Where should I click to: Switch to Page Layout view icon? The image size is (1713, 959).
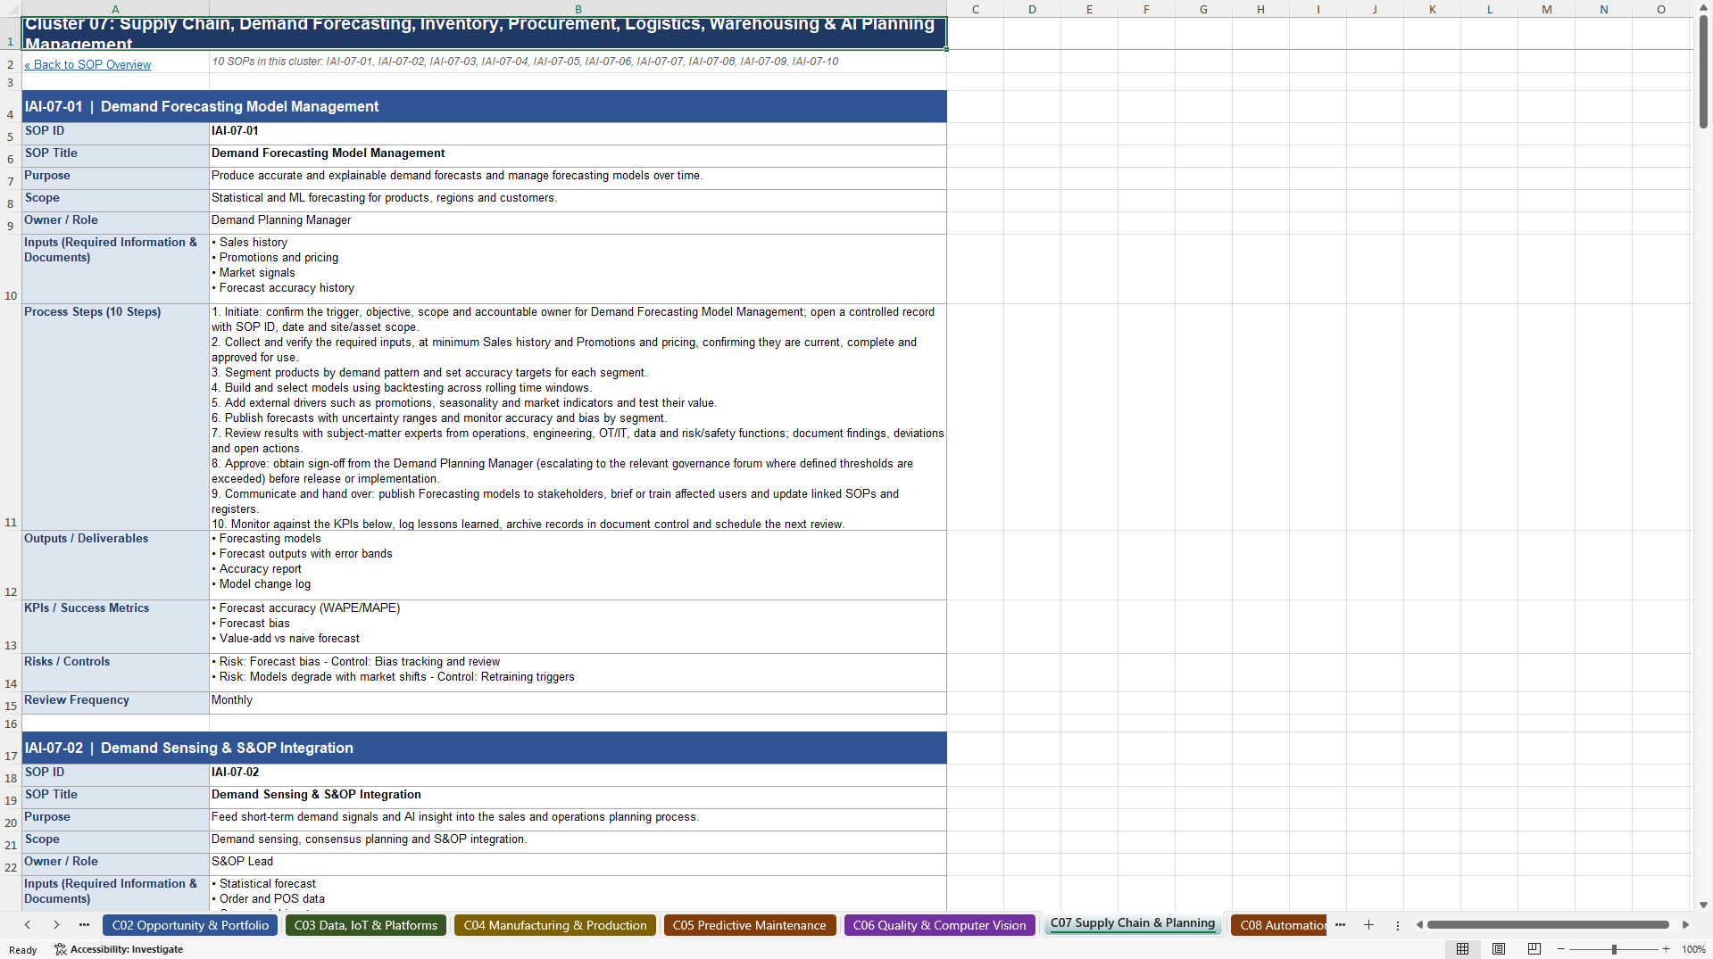1499,949
